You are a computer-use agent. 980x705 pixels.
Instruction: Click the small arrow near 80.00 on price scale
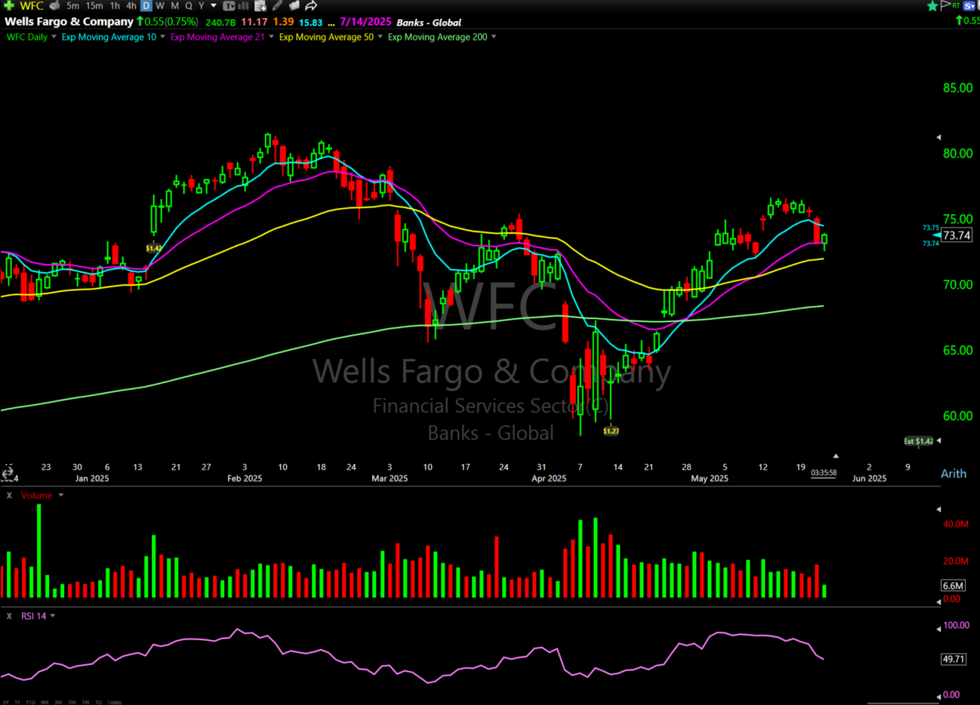tap(938, 137)
